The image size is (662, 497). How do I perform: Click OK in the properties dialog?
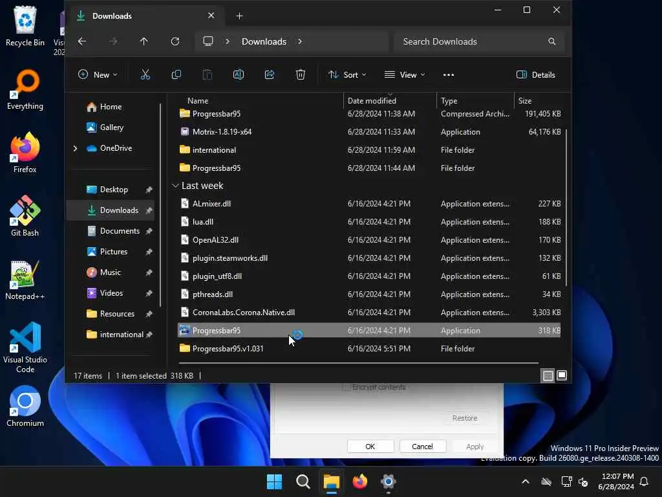click(x=370, y=447)
